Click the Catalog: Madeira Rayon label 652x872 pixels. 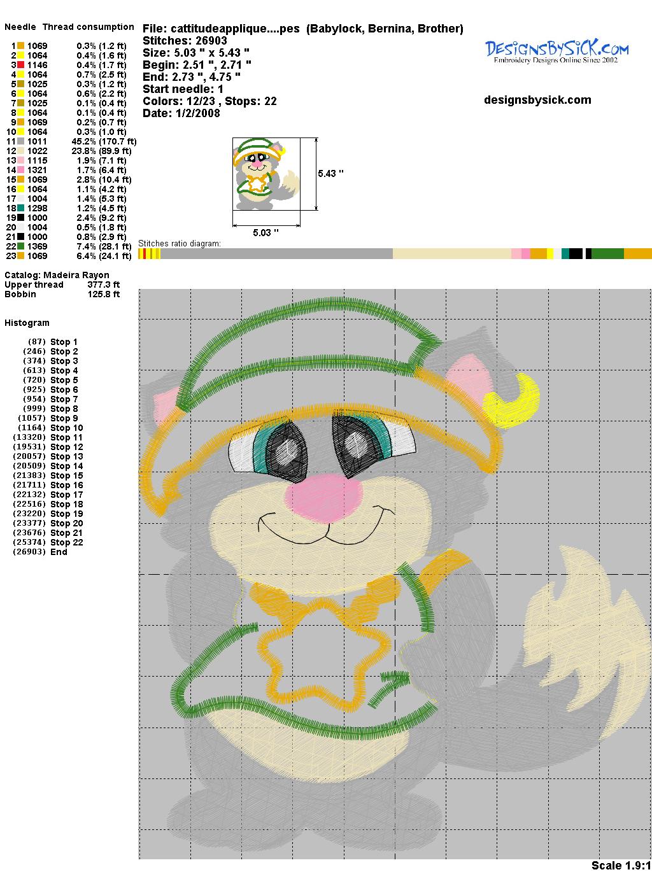coord(57,275)
